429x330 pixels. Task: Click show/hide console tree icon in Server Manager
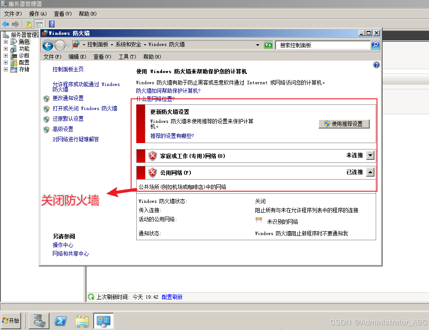(x=39, y=24)
